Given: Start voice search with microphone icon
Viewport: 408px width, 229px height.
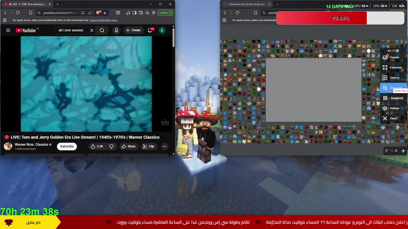Looking at the screenshot, I should 116,30.
